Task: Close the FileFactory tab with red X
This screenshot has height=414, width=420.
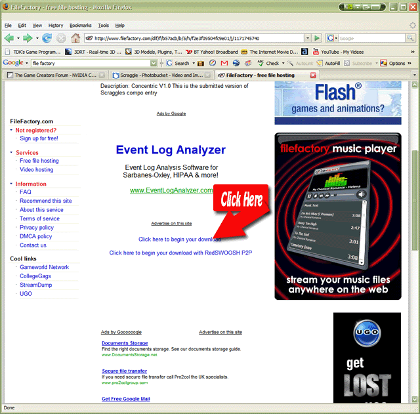Action: 313,75
